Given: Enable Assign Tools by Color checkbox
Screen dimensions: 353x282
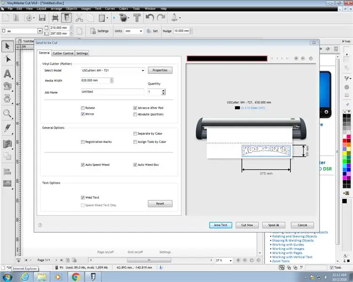Looking at the screenshot, I should click(135, 142).
